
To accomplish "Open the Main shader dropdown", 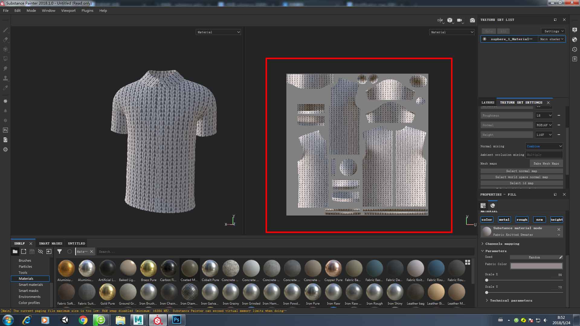I will point(552,39).
